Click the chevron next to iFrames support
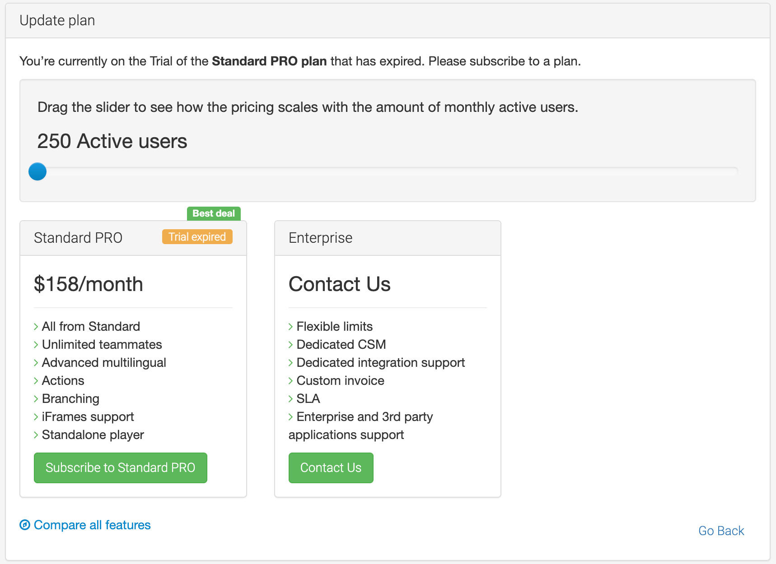The height and width of the screenshot is (564, 776). click(x=36, y=417)
